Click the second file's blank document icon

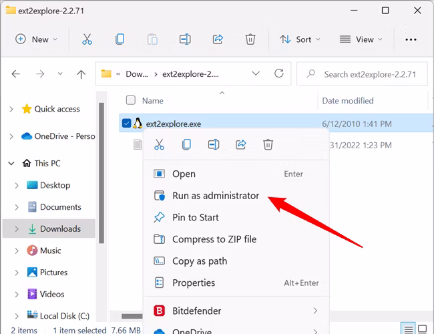point(138,144)
